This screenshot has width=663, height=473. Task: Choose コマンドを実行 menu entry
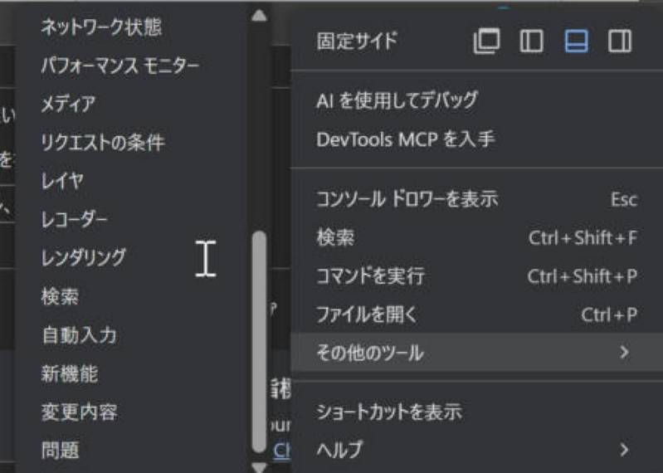tap(477, 276)
